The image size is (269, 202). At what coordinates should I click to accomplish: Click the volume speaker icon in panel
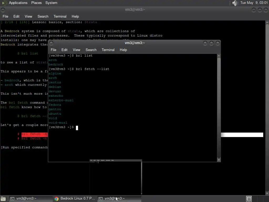[235, 3]
